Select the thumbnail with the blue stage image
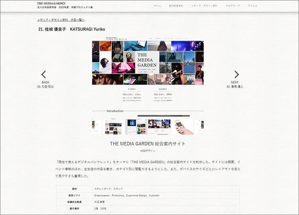The image size is (299, 215). point(136,127)
